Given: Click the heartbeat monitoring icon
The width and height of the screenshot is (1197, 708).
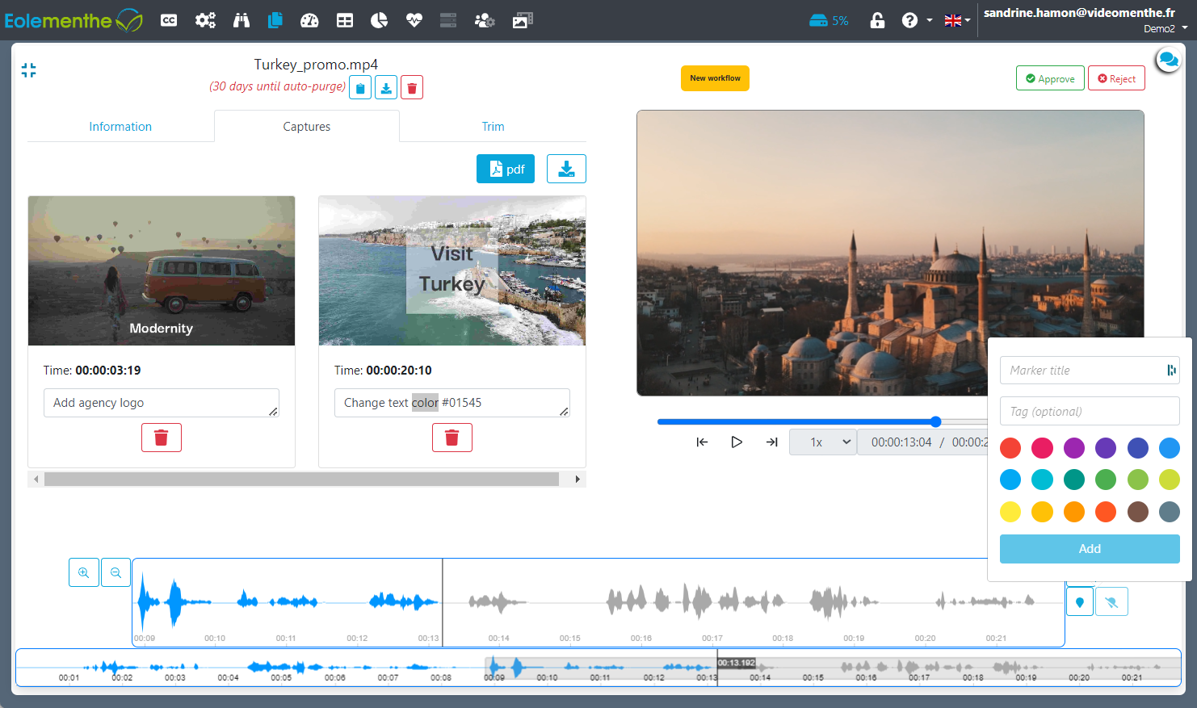Looking at the screenshot, I should click(x=414, y=20).
